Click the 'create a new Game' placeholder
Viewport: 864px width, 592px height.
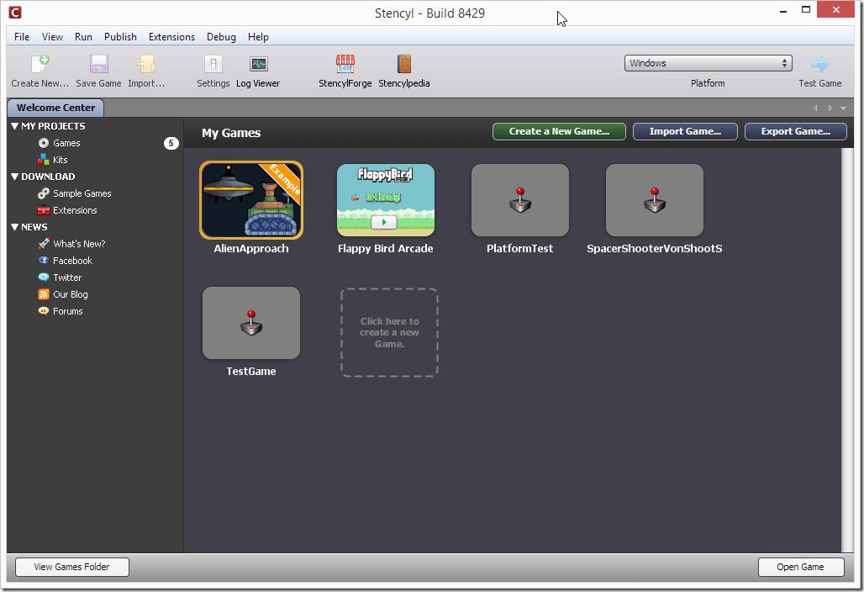click(390, 332)
